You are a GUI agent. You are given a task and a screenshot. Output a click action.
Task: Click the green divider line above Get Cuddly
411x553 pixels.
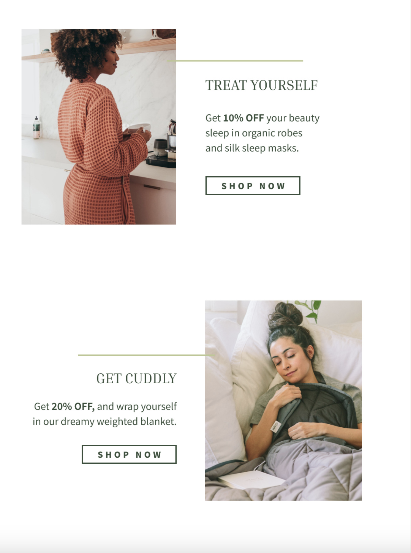[x=146, y=355]
